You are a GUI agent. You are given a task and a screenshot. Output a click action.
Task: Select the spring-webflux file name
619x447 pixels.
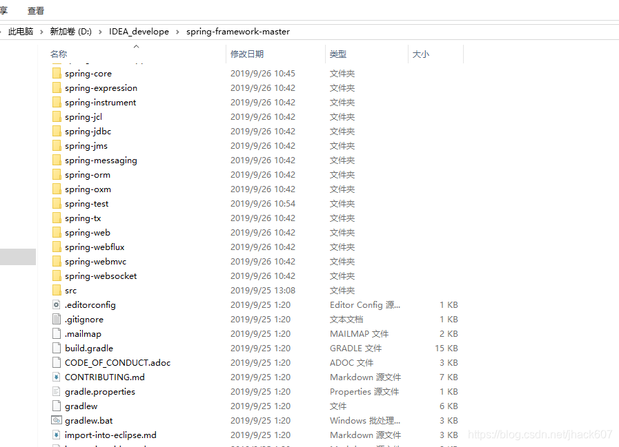tap(95, 247)
